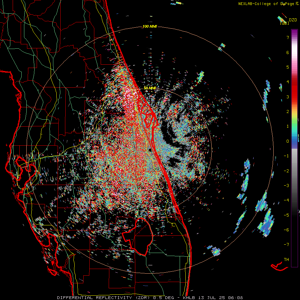Click the 100 NMI range ring label
The width and height of the screenshot is (300, 300).
[x=150, y=26]
